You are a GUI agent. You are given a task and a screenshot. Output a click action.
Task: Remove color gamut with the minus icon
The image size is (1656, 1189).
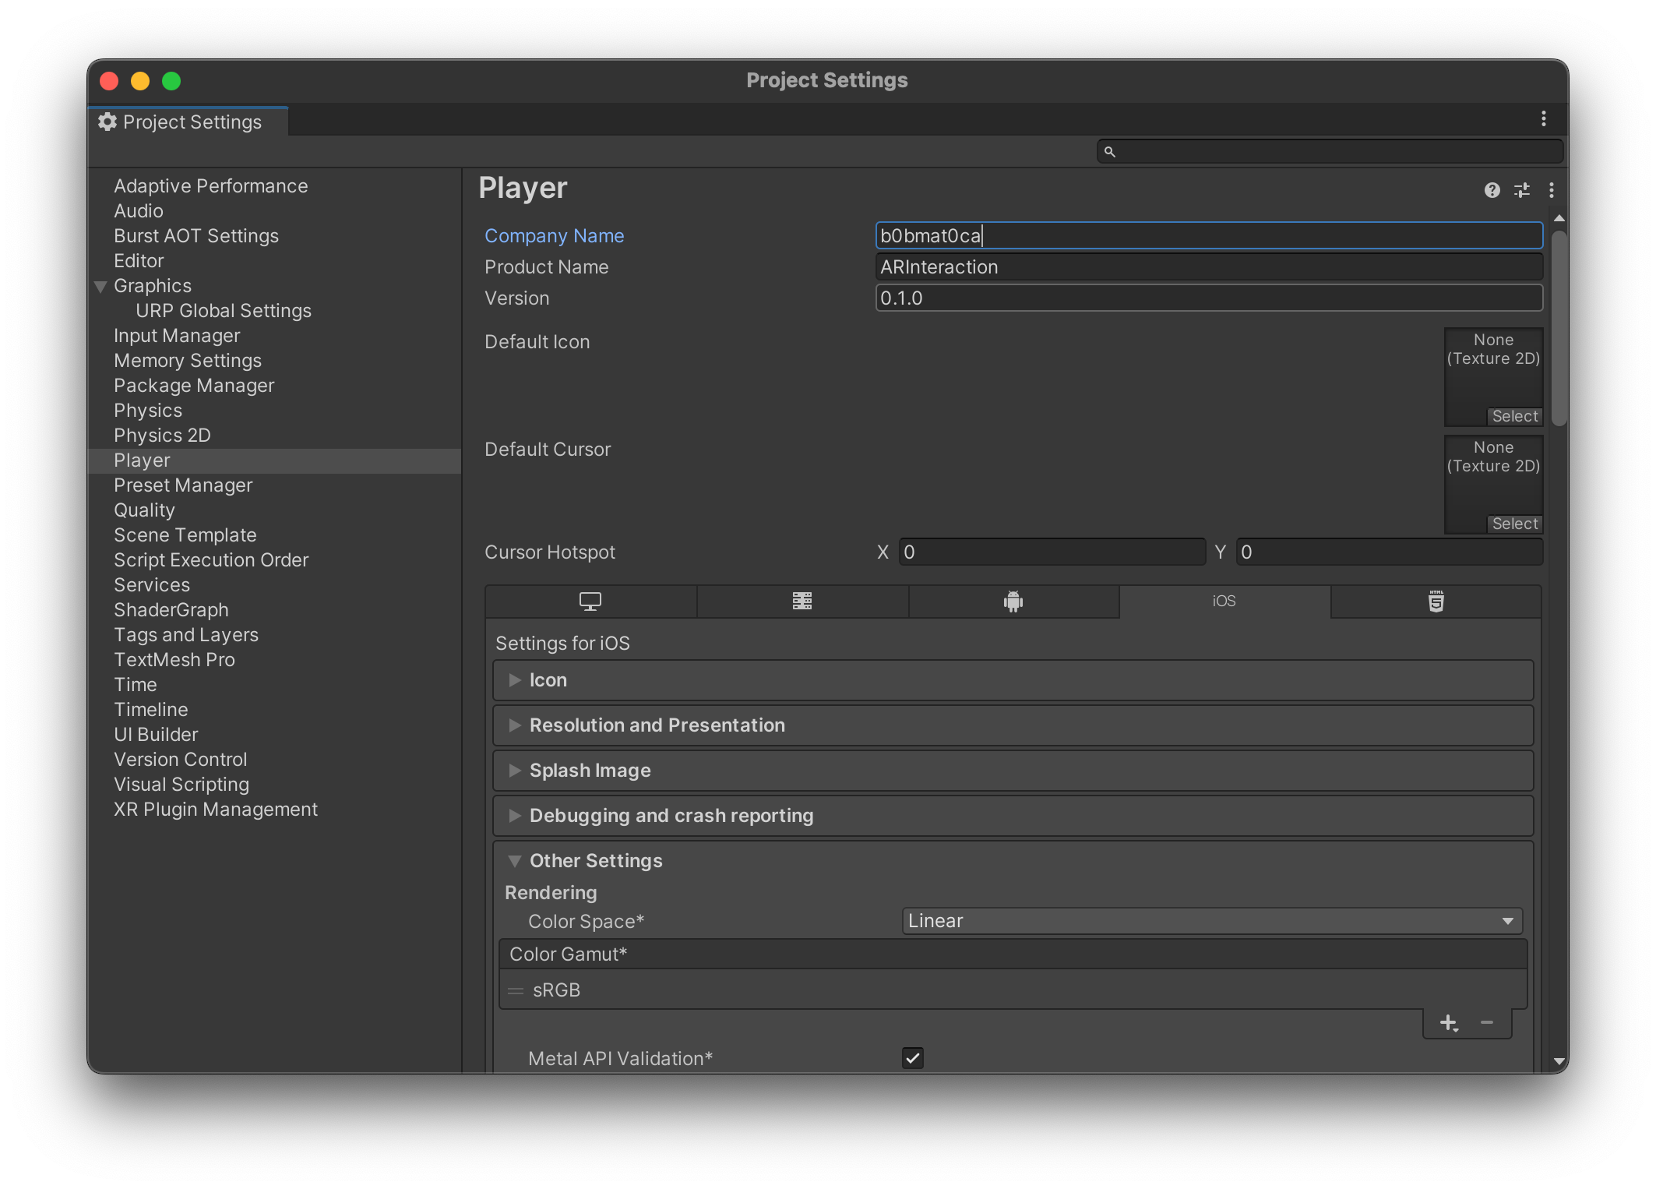1486,1023
